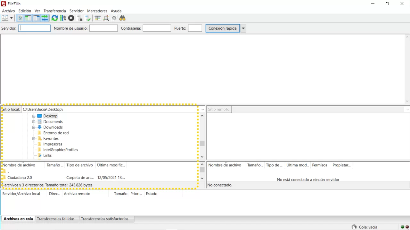Click the Puerto input field
410x230 pixels.
(x=195, y=28)
